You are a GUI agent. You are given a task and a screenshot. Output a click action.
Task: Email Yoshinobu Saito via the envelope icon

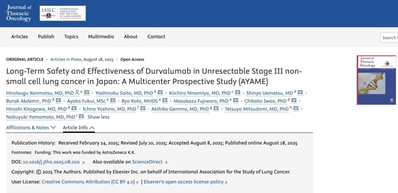[160, 92]
